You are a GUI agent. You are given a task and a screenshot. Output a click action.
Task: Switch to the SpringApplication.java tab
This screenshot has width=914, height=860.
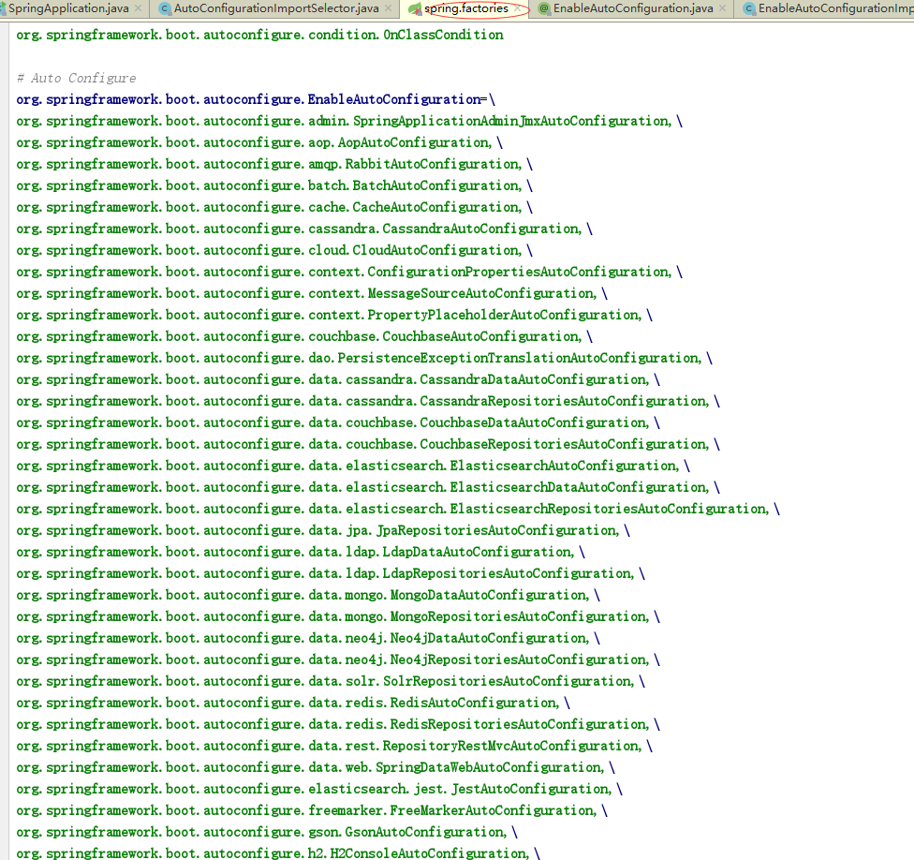pos(67,8)
